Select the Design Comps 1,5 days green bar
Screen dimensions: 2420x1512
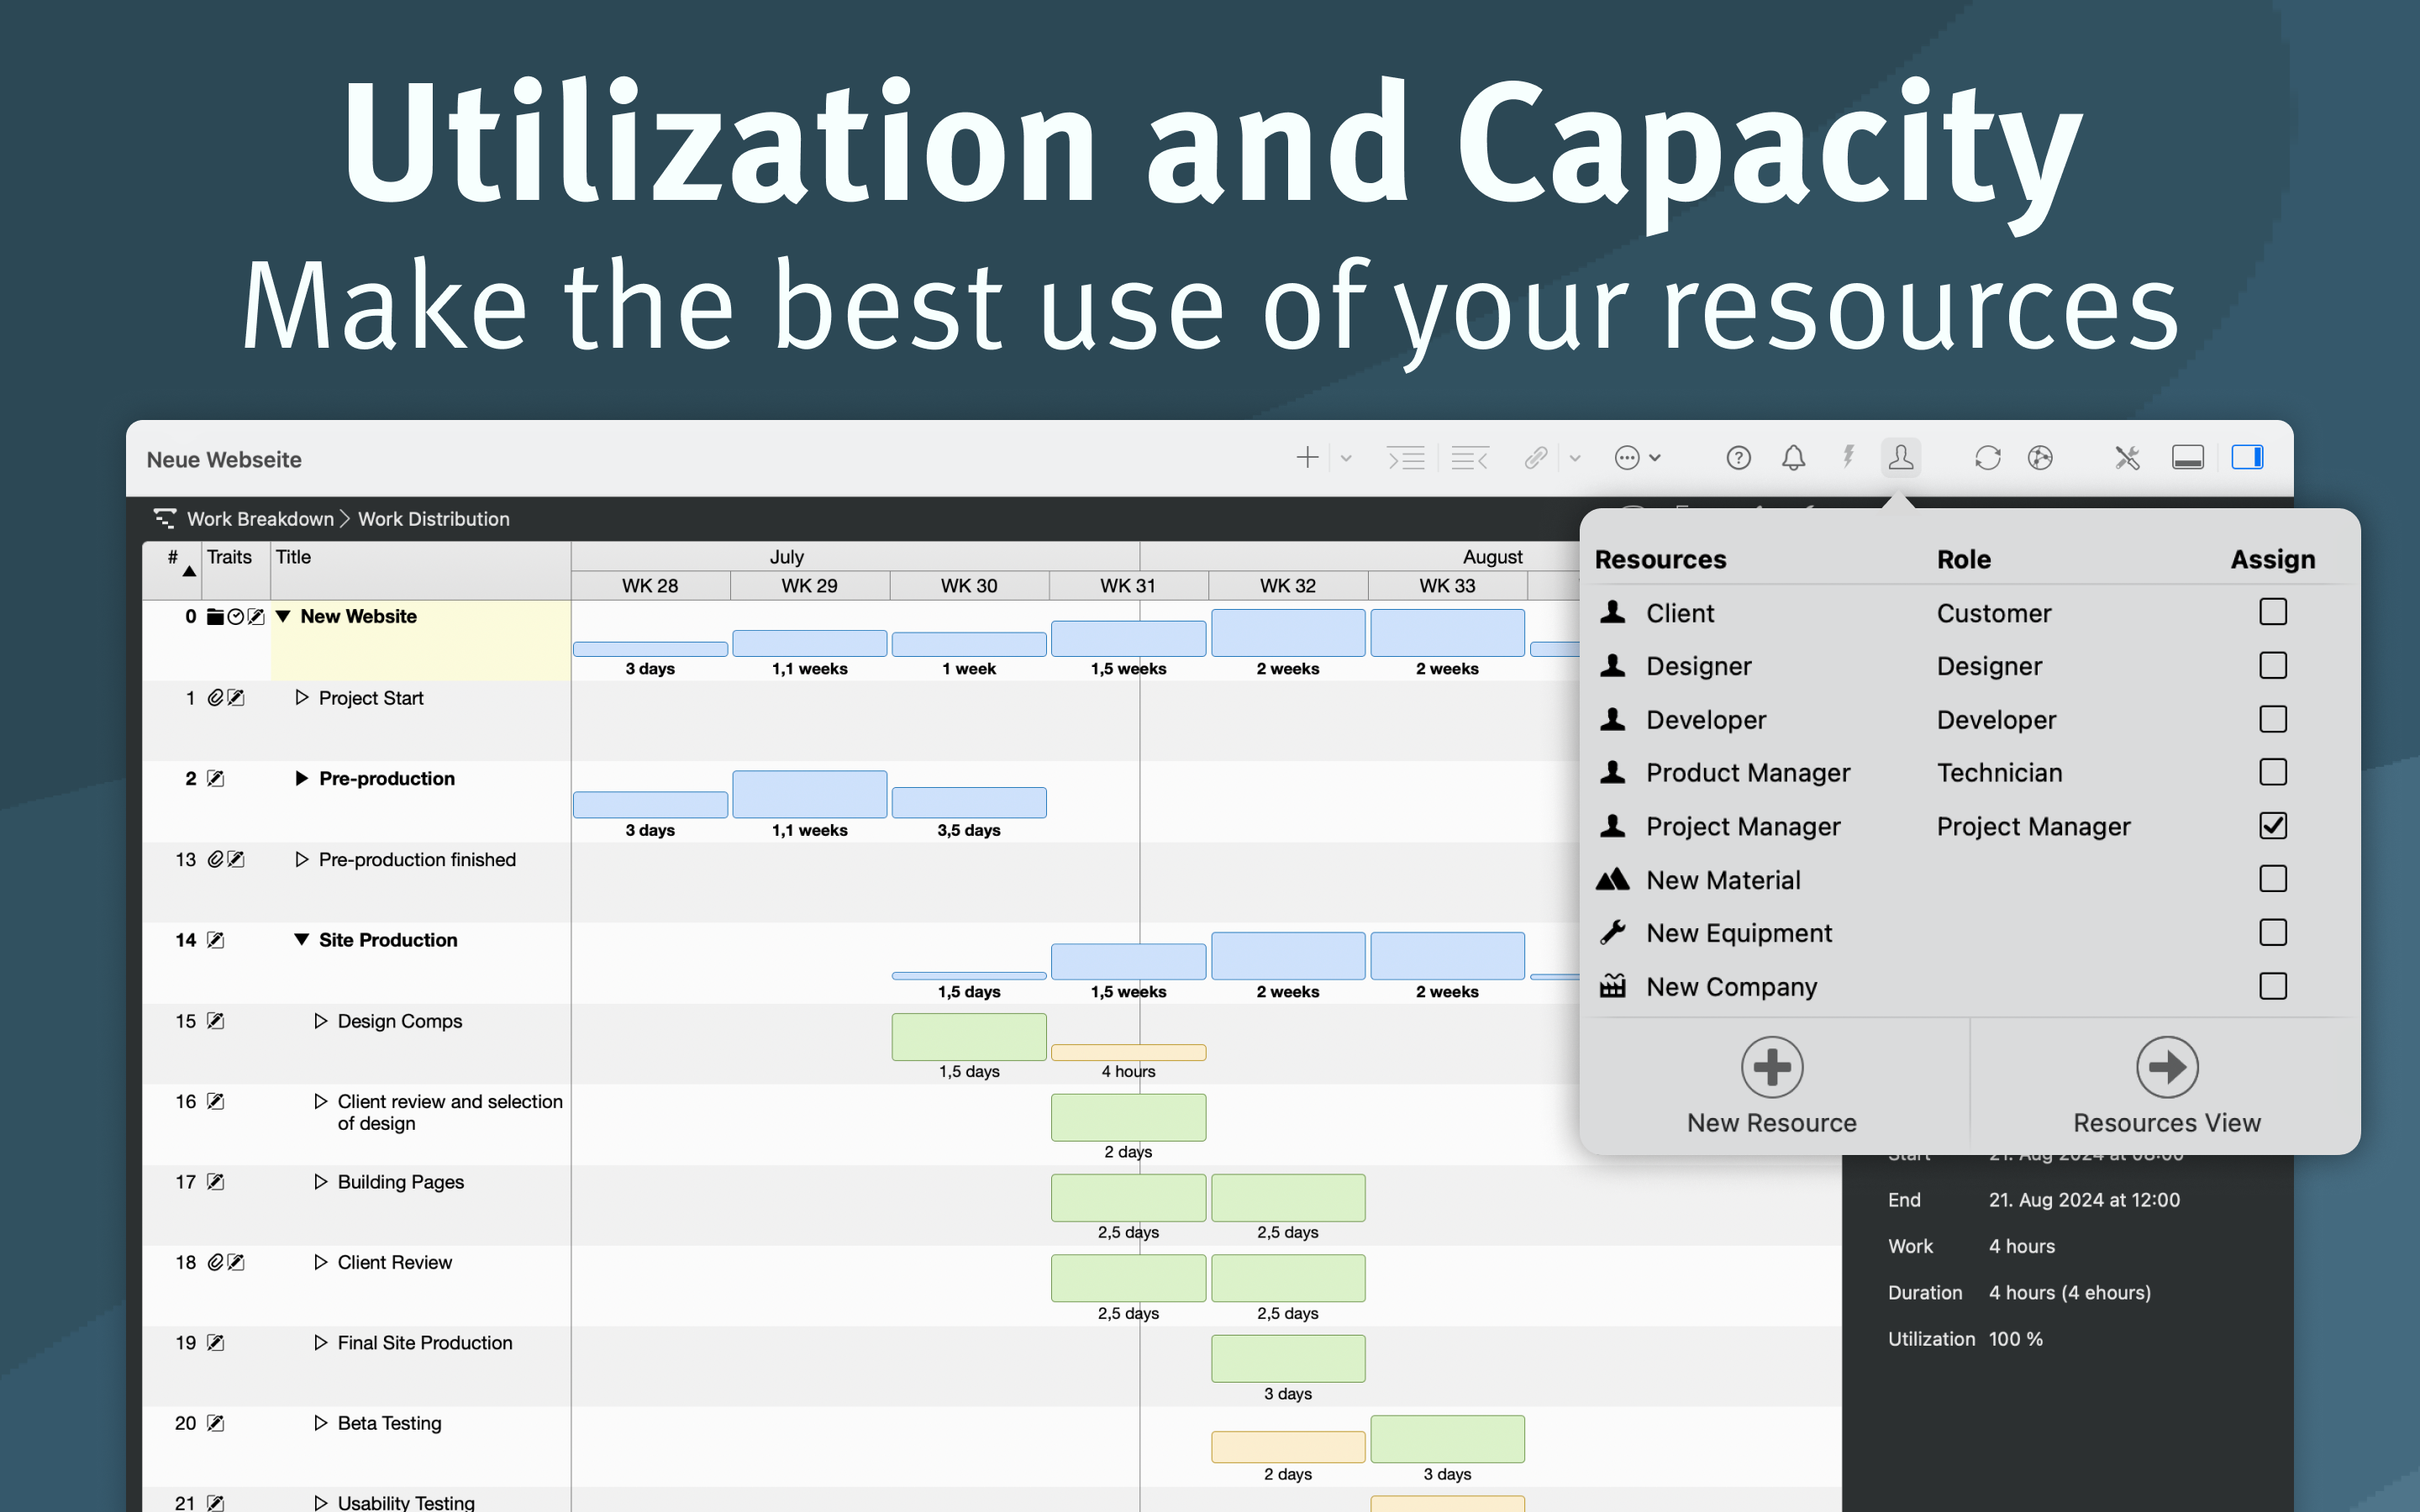pos(968,1037)
